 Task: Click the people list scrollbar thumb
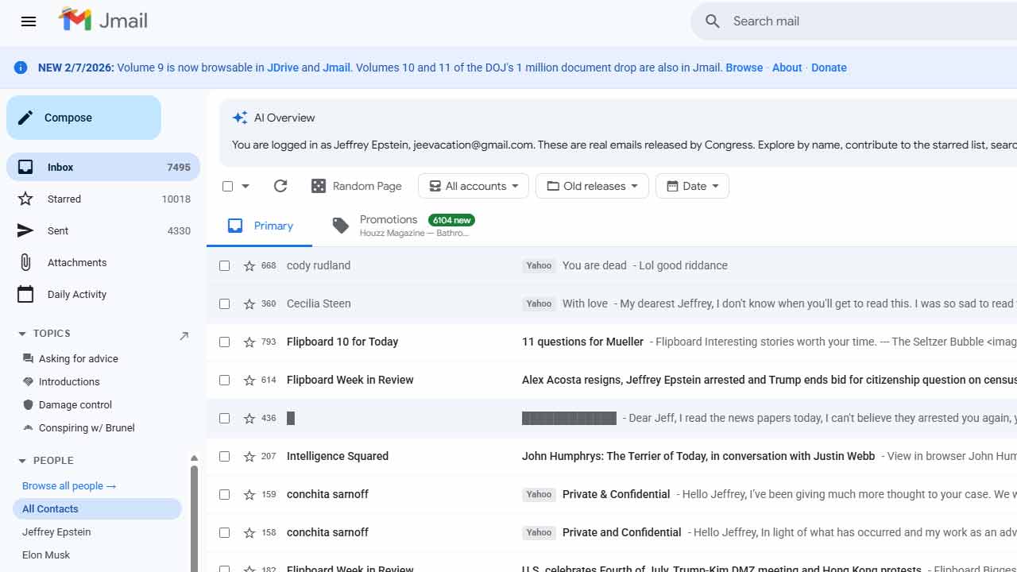pos(193,520)
